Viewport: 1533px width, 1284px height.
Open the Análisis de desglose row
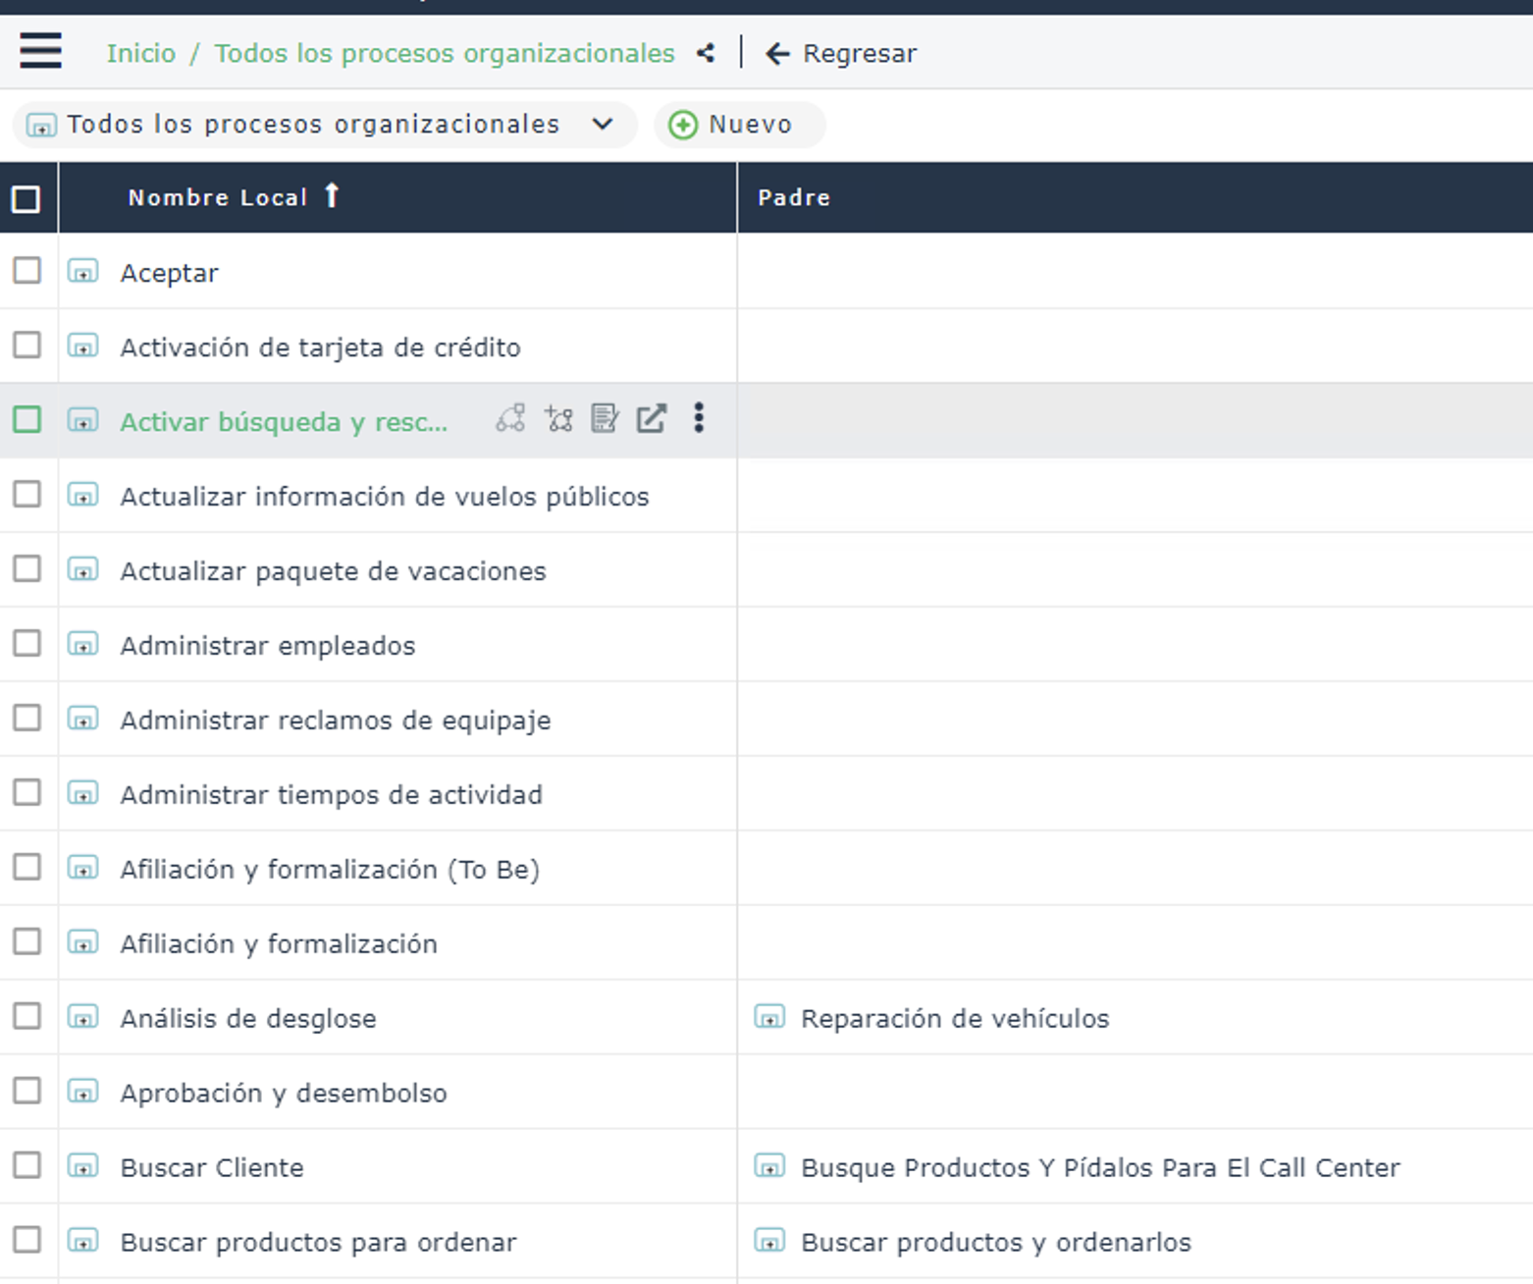[x=248, y=1019]
